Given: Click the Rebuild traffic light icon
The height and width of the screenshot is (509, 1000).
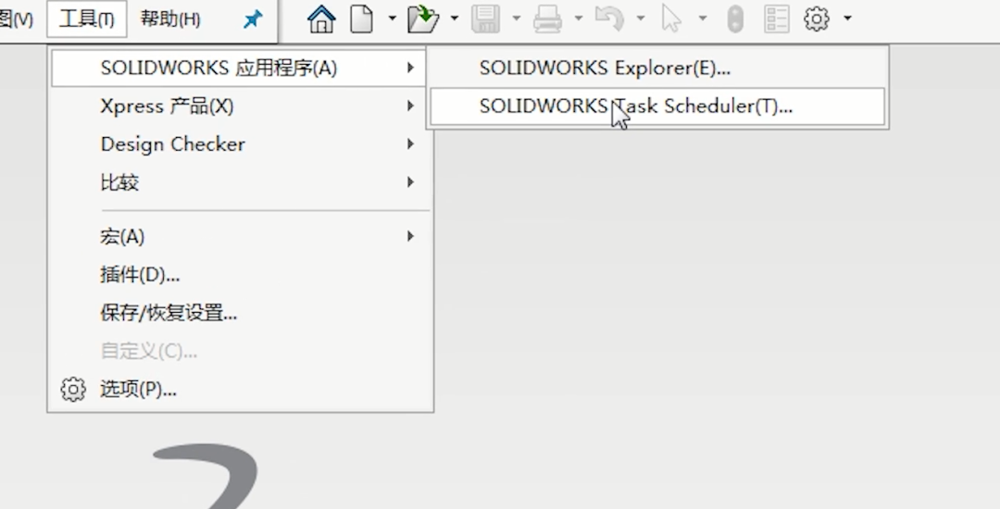Looking at the screenshot, I should click(735, 19).
